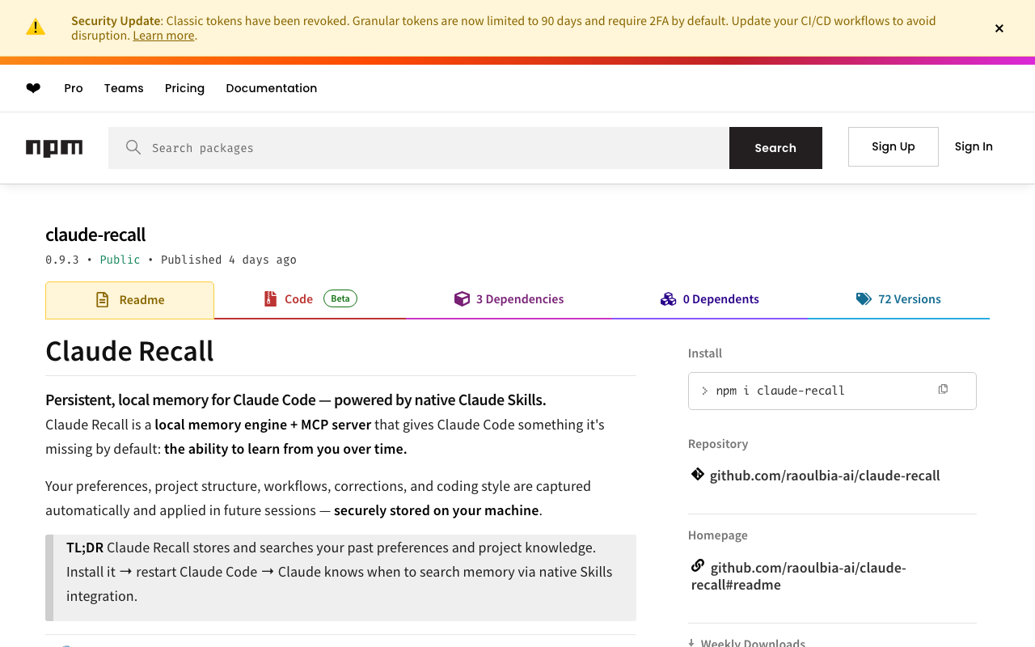Screen dimensions: 1035x647
Task: Click the npm logo
Action: 54,148
